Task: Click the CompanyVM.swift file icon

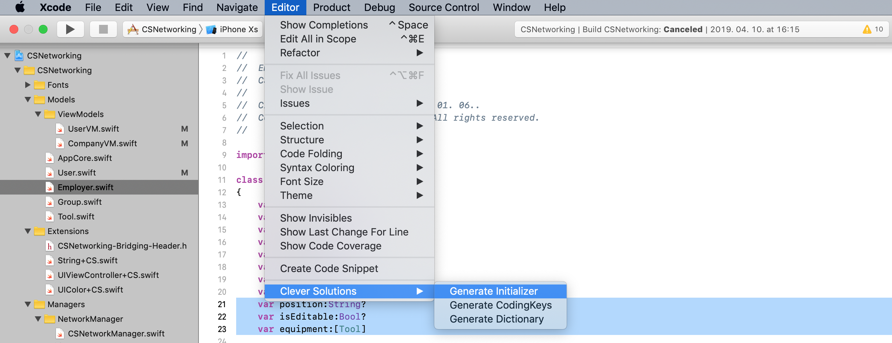Action: 60,143
